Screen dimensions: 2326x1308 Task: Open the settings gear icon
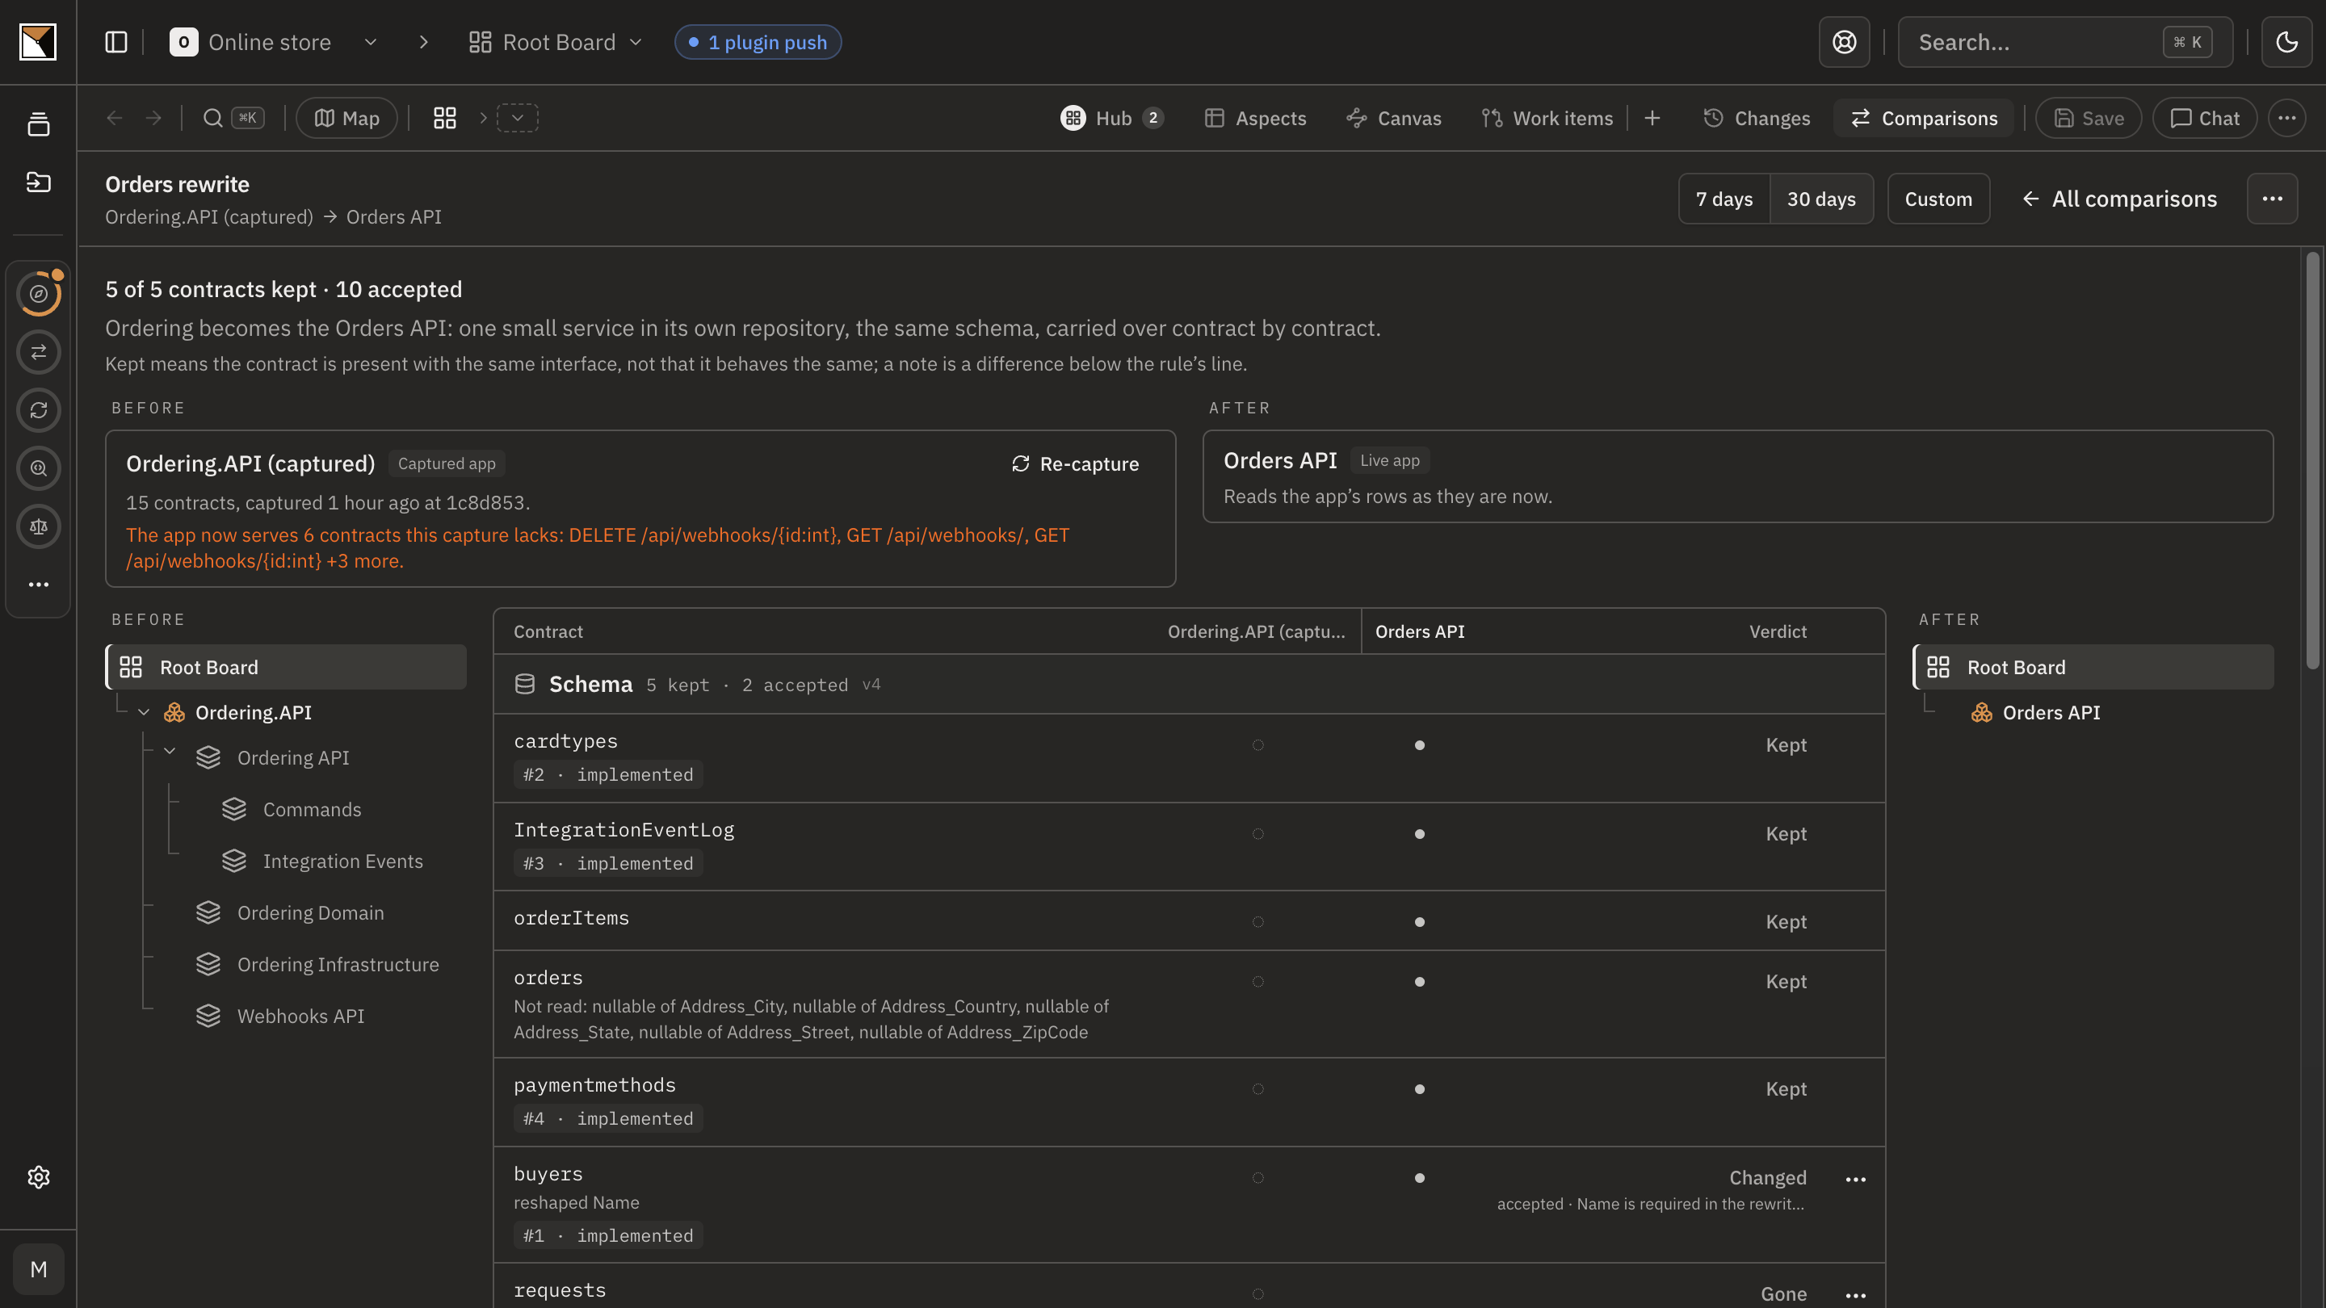pyautogui.click(x=38, y=1177)
